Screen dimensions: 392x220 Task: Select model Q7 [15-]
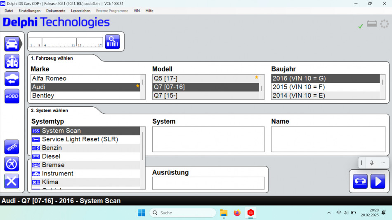click(206, 96)
